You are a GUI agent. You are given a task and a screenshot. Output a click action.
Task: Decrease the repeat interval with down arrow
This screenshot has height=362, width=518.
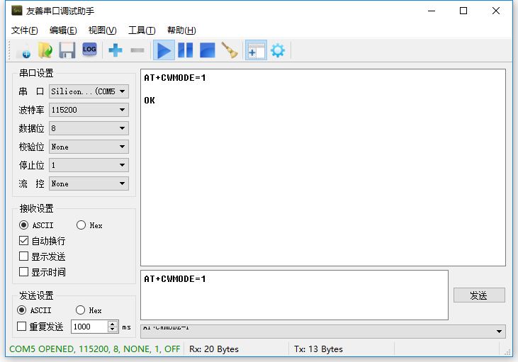113,329
